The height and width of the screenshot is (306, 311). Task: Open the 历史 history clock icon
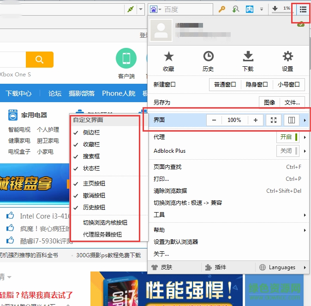coord(208,61)
